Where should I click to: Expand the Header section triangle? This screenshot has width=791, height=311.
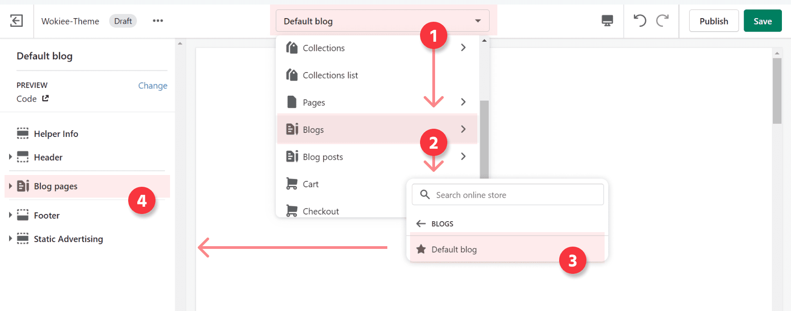click(10, 157)
